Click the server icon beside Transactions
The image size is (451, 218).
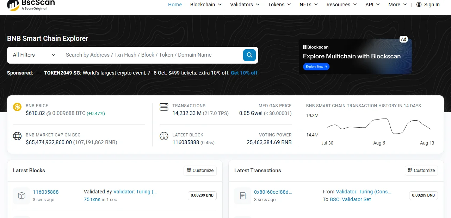coord(164,107)
